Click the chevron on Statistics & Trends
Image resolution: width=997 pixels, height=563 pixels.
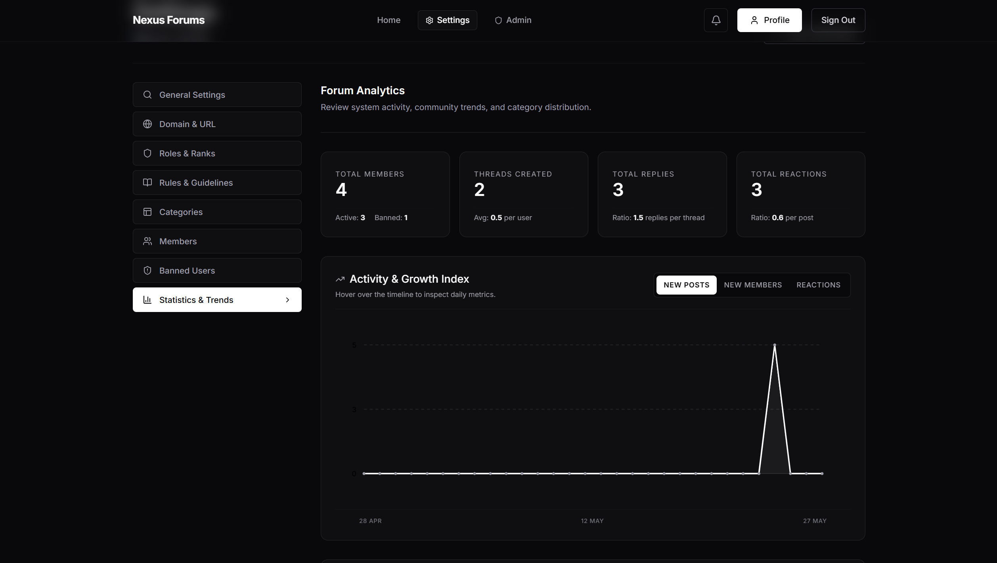288,300
